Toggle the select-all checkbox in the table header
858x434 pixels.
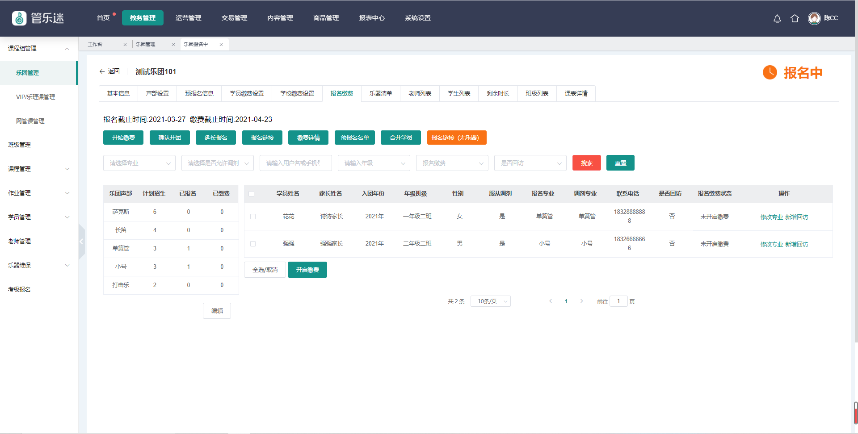point(252,194)
